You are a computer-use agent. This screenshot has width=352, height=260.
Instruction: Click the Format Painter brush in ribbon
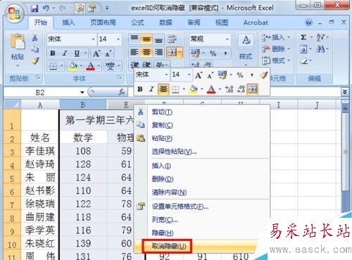tap(34, 61)
